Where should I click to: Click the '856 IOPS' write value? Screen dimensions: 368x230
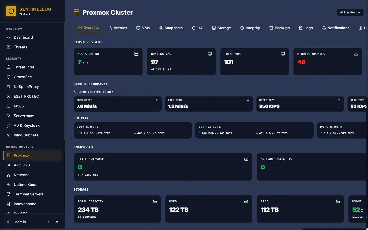(269, 106)
